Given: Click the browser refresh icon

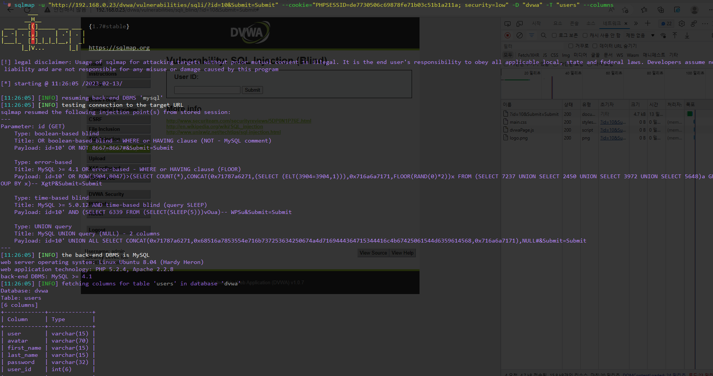Looking at the screenshot, I should 27,10.
